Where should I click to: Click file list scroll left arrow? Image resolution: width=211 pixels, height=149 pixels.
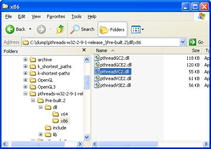coord(95,144)
